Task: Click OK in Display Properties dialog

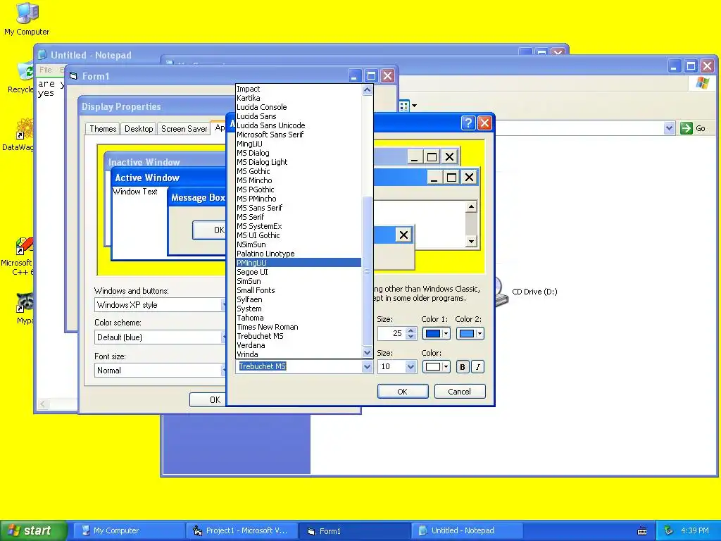Action: coord(208,400)
